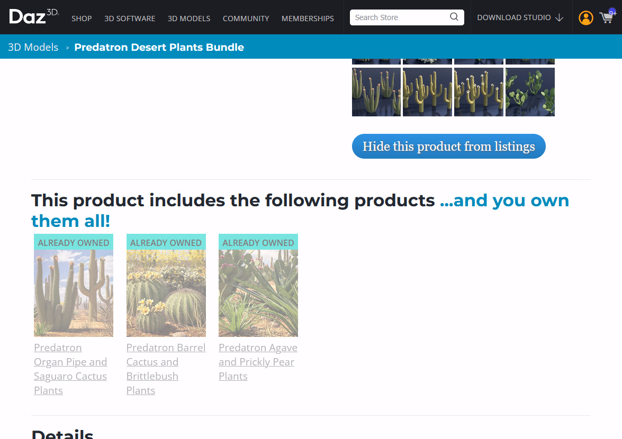Screen dimensions: 622x439
Task: Open Predatron Barrel Cactus and Brittlebush link
Action: (x=166, y=369)
